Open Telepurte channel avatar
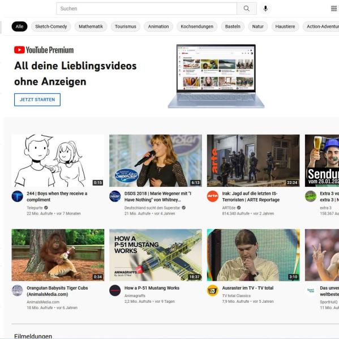This screenshot has height=339, width=339. (x=18, y=196)
